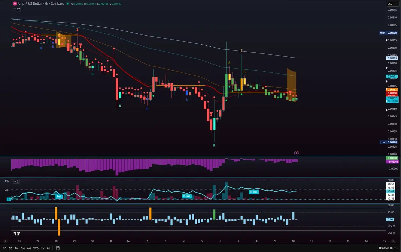This screenshot has width=401, height=252.
Task: Select the 5D time range
Action: (11, 248)
